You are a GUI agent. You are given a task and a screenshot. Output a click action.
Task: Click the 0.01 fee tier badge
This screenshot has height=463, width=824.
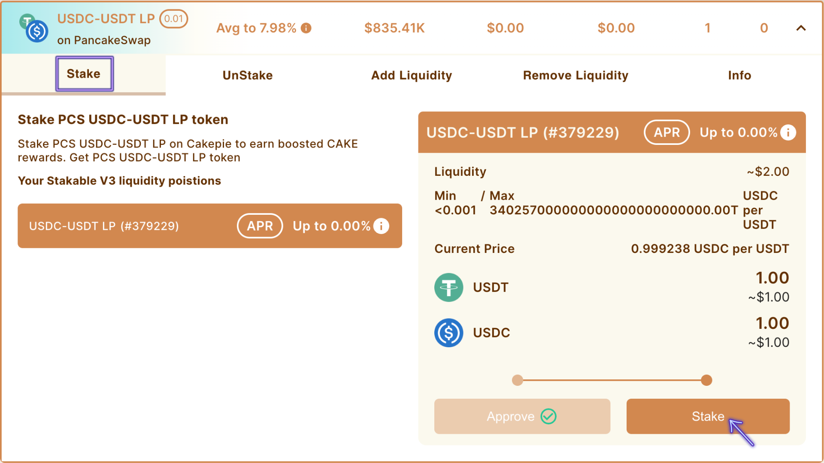pyautogui.click(x=173, y=19)
